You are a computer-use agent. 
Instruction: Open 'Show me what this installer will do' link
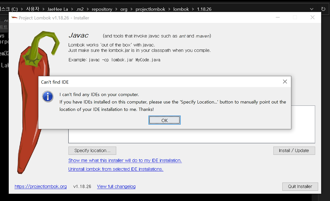coord(125,160)
